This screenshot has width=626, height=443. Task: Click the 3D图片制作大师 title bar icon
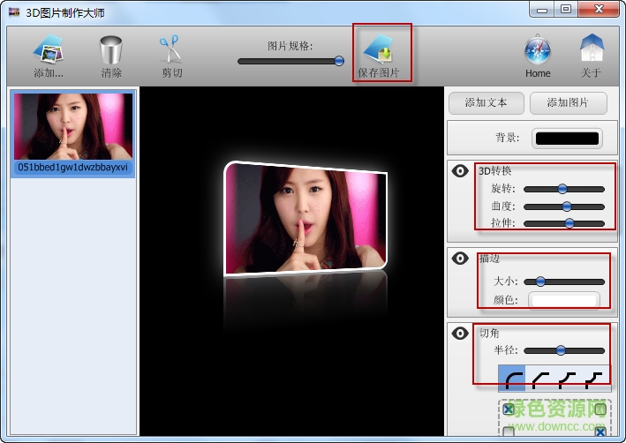point(14,12)
